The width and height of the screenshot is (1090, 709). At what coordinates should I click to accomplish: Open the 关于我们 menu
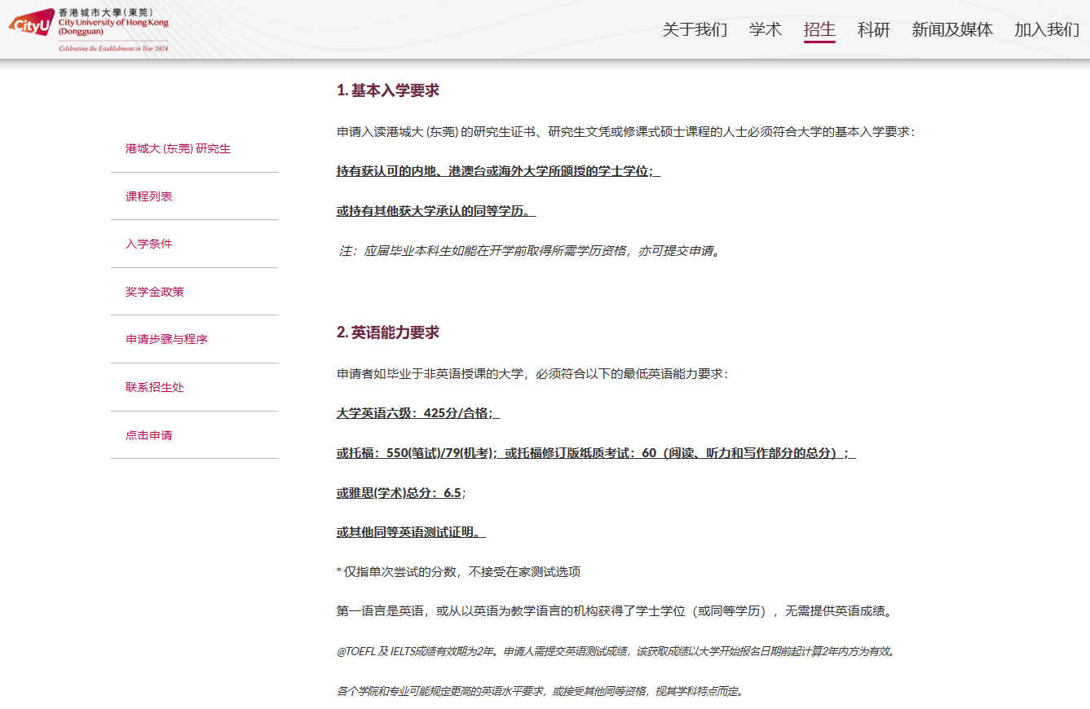[695, 30]
